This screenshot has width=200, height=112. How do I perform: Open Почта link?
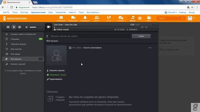coord(15,12)
